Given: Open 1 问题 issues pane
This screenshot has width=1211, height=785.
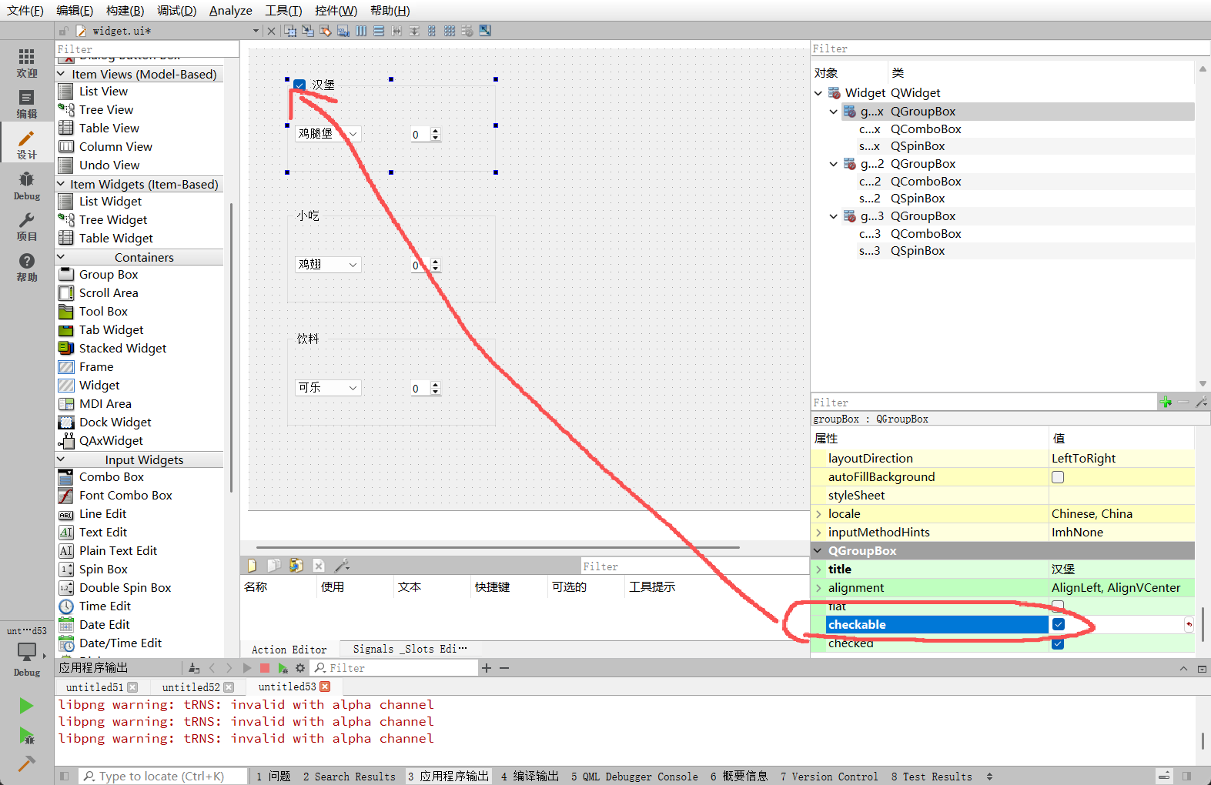Looking at the screenshot, I should tap(273, 777).
